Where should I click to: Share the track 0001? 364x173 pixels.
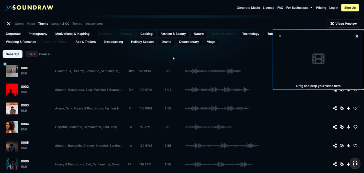(335, 71)
